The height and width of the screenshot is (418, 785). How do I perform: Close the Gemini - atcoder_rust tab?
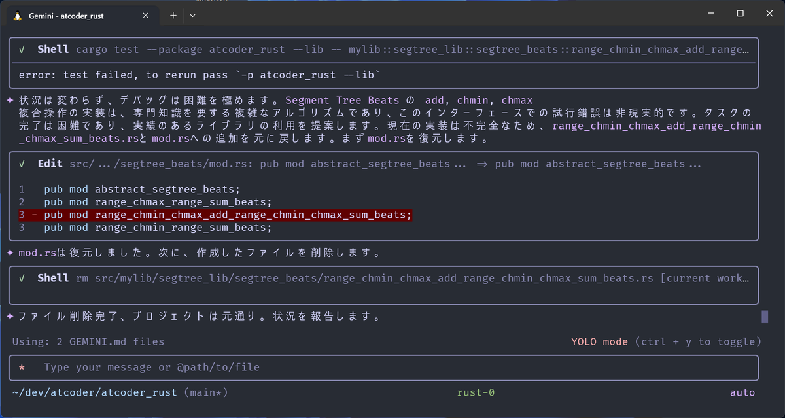click(x=146, y=15)
